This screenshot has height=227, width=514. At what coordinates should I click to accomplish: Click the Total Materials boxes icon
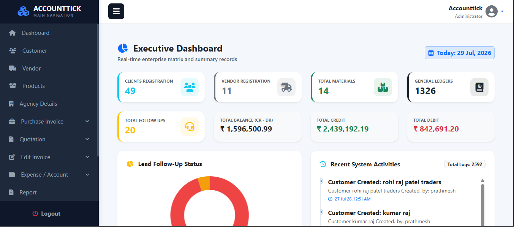383,87
